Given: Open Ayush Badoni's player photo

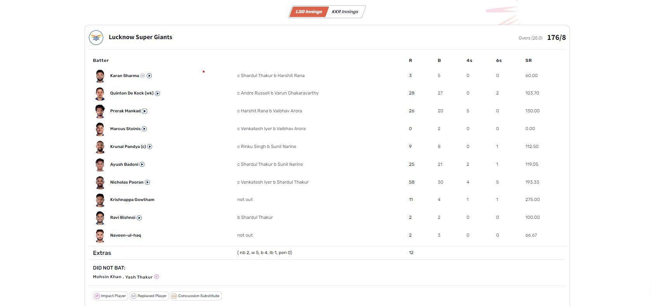Looking at the screenshot, I should [x=100, y=165].
